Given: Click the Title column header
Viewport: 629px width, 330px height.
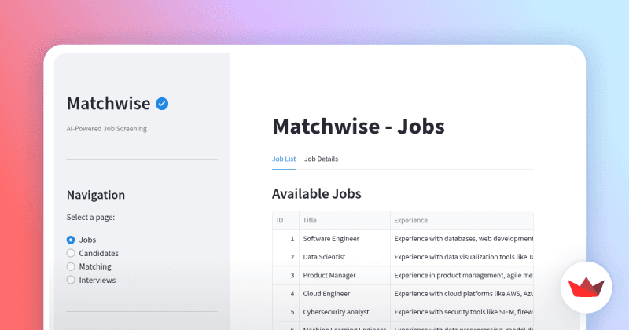Looking at the screenshot, I should 344,221.
